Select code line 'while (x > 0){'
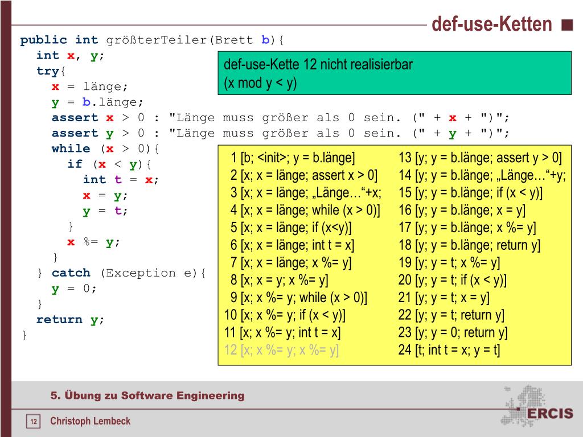The width and height of the screenshot is (583, 437). coord(105,149)
